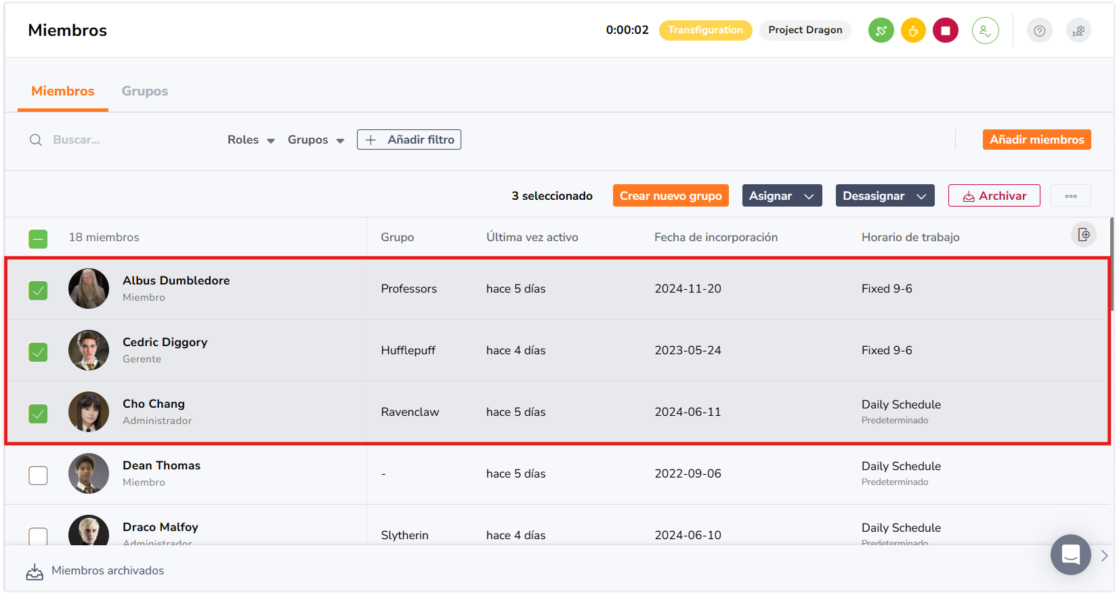Click the search magnifier icon

click(36, 140)
